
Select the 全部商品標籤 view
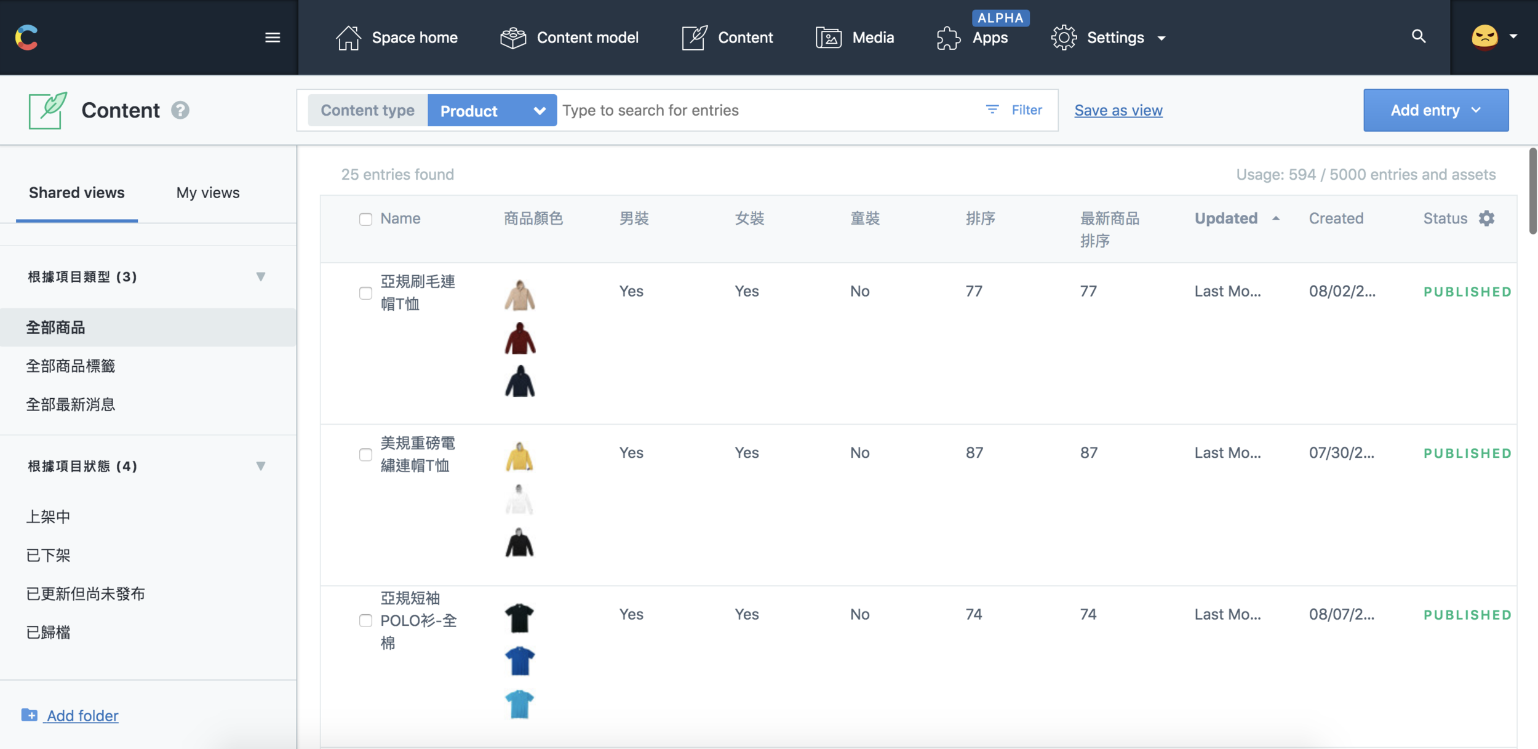click(71, 366)
